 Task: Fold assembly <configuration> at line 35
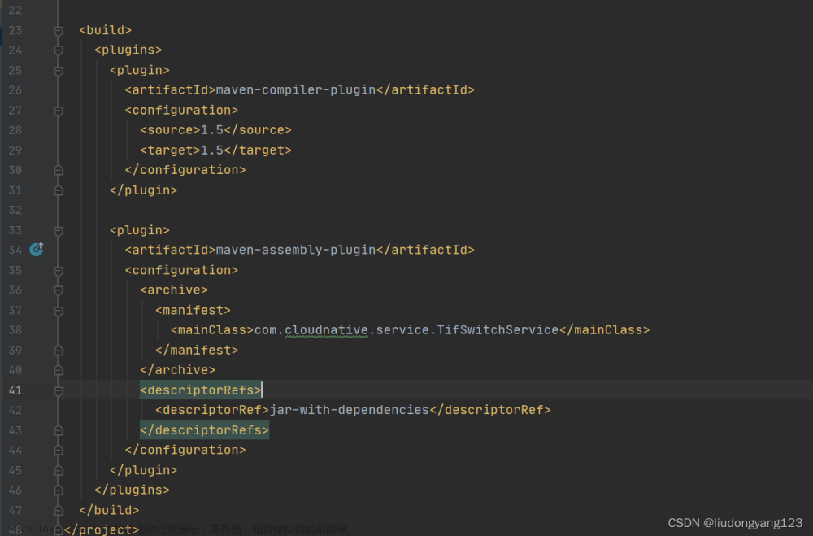coord(59,270)
